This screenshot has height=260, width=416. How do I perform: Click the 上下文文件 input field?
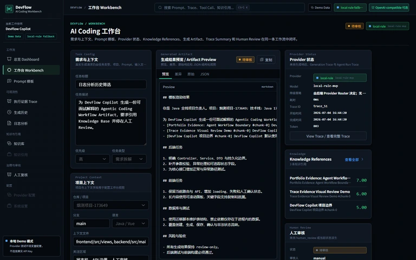tap(110, 242)
